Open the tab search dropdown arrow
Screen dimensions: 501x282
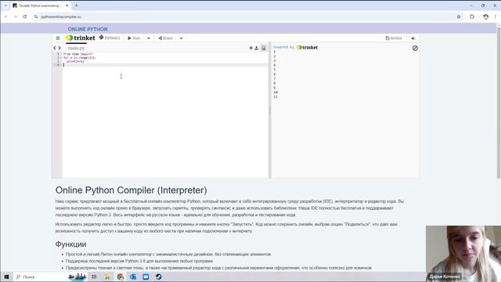coord(5,5)
